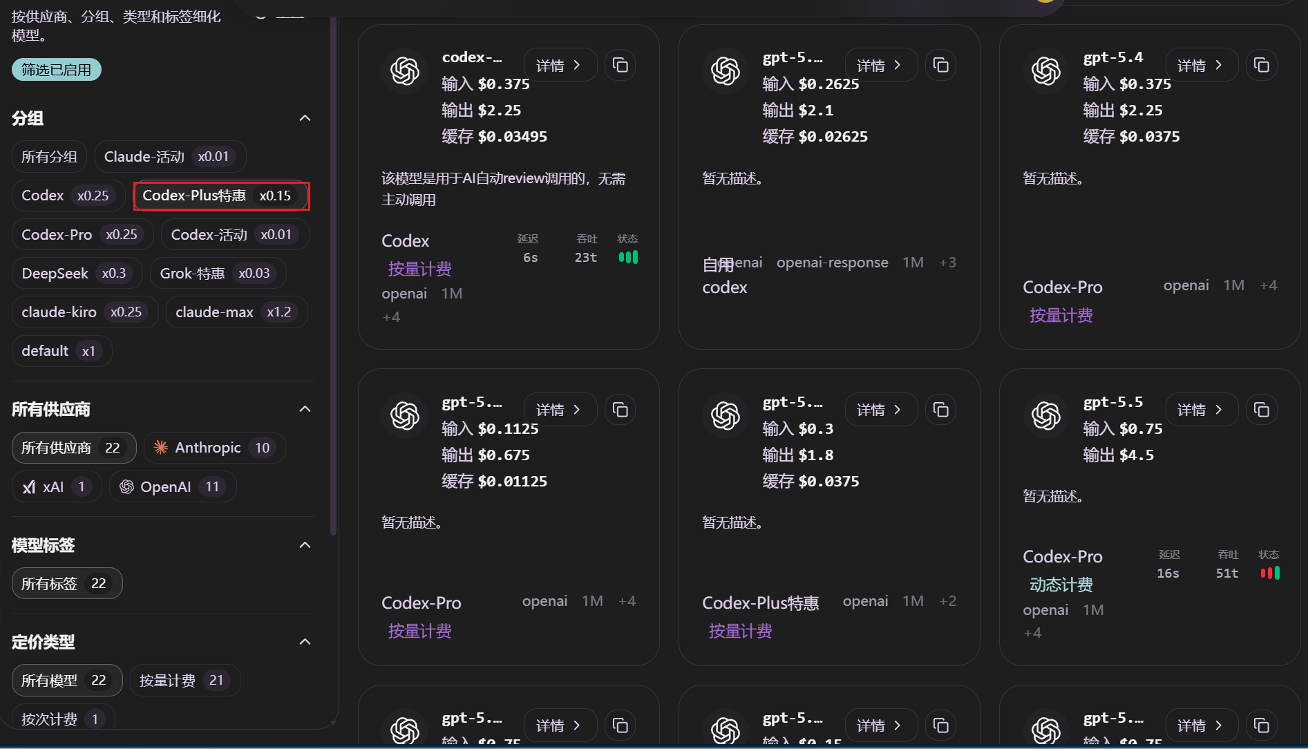Screen dimensions: 1308x749
Task: Click the green status bars on the Codex card
Action: (628, 257)
